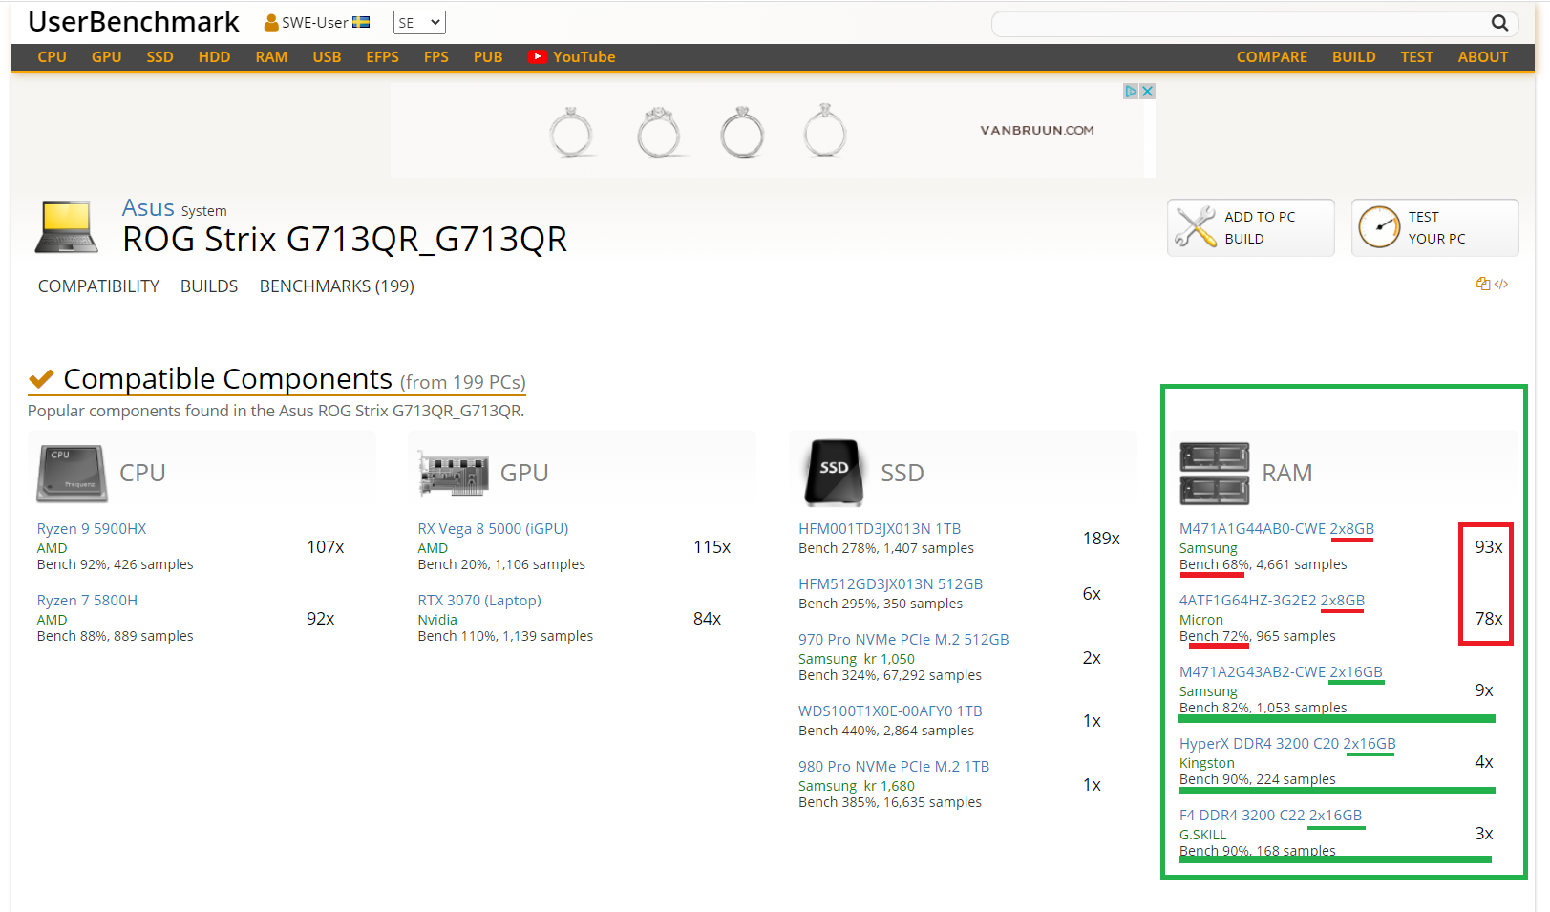Open the Ryzen 7 5800H link
Image resolution: width=1550 pixels, height=912 pixels.
click(87, 601)
